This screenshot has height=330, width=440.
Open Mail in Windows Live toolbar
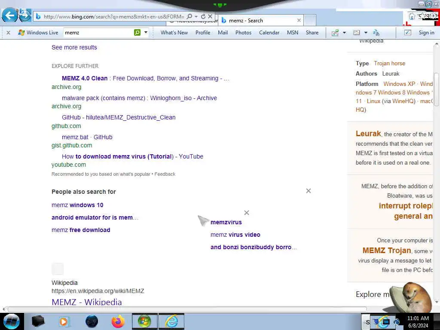[223, 33]
